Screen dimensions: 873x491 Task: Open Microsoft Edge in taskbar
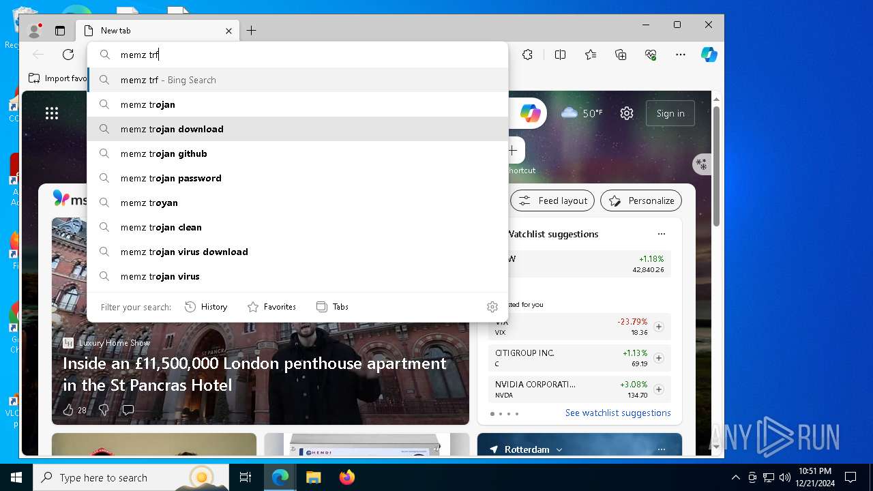(280, 477)
